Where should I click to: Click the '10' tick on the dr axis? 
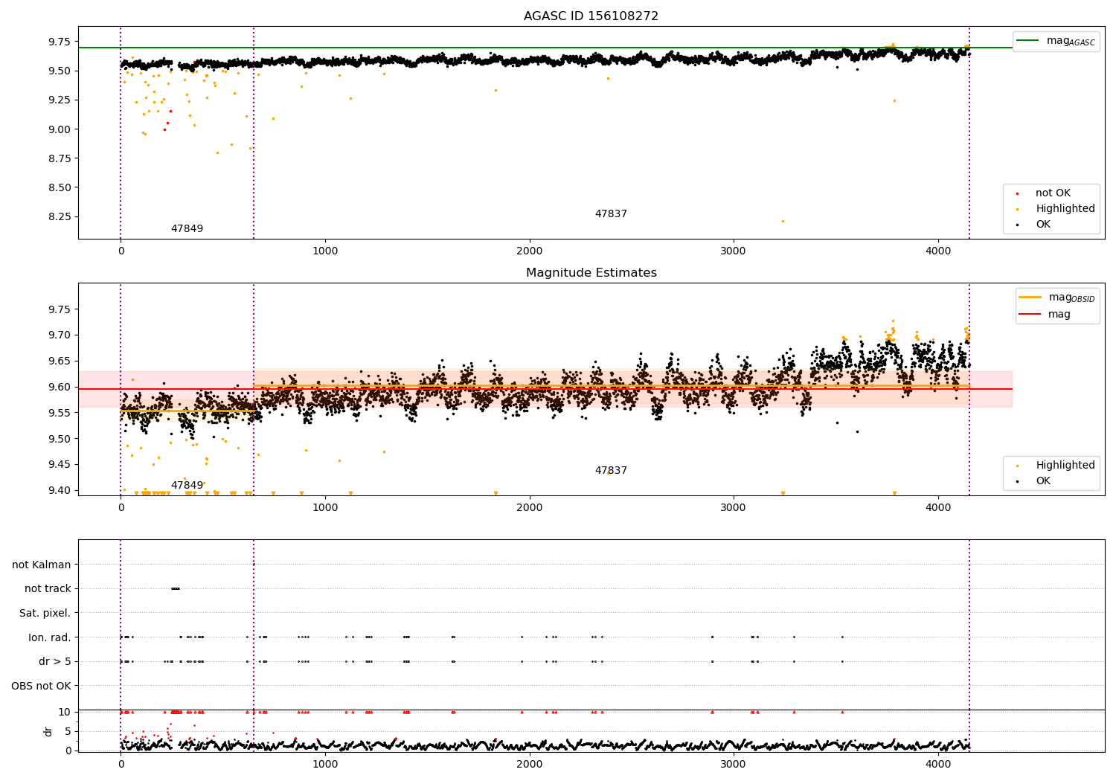(x=65, y=712)
